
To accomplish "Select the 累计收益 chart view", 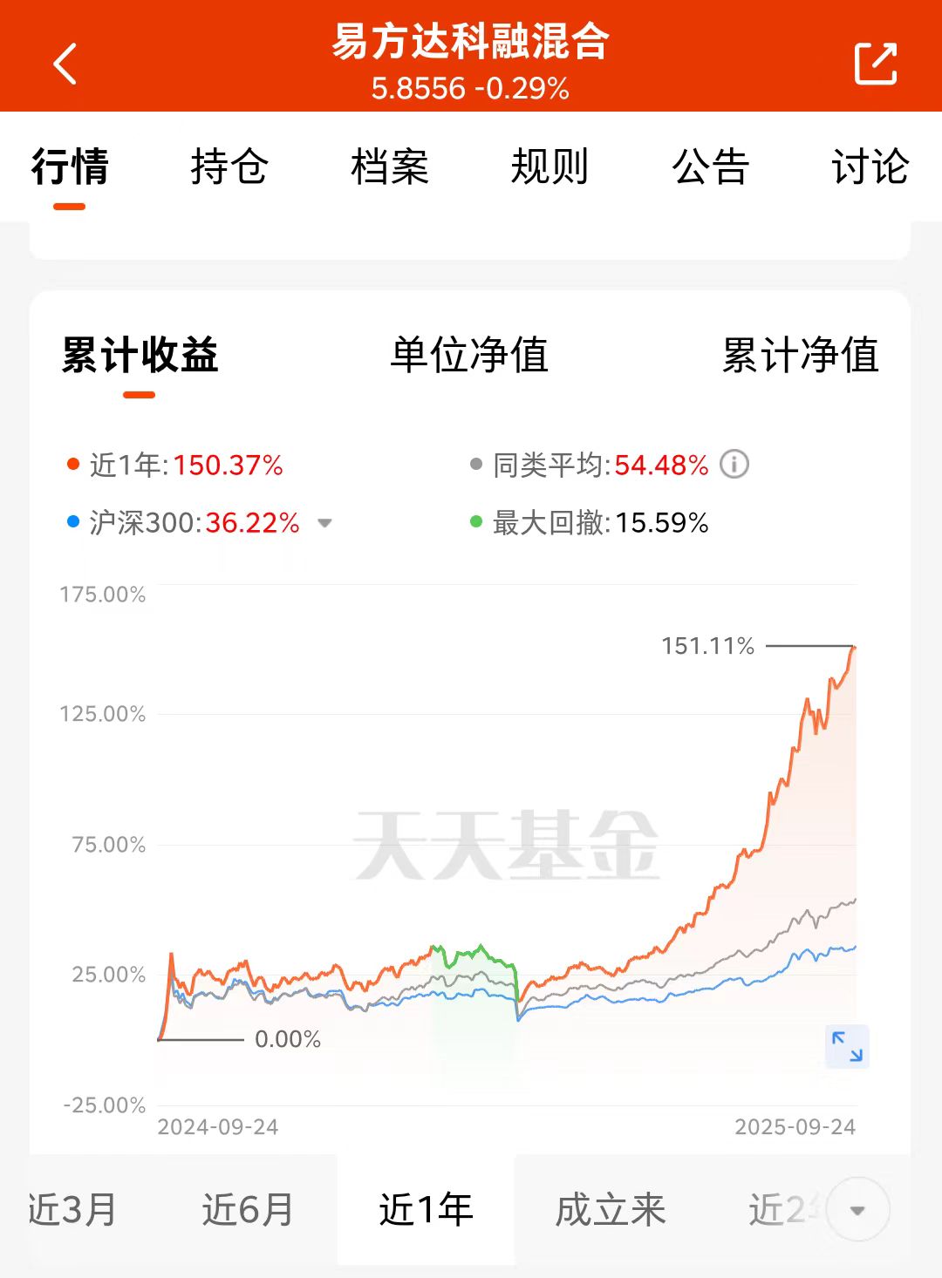I will click(140, 356).
